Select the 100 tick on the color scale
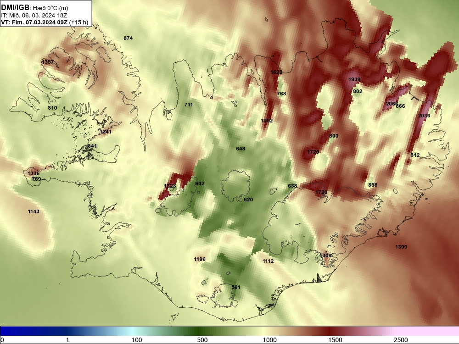The width and height of the screenshot is (459, 344). (137, 340)
